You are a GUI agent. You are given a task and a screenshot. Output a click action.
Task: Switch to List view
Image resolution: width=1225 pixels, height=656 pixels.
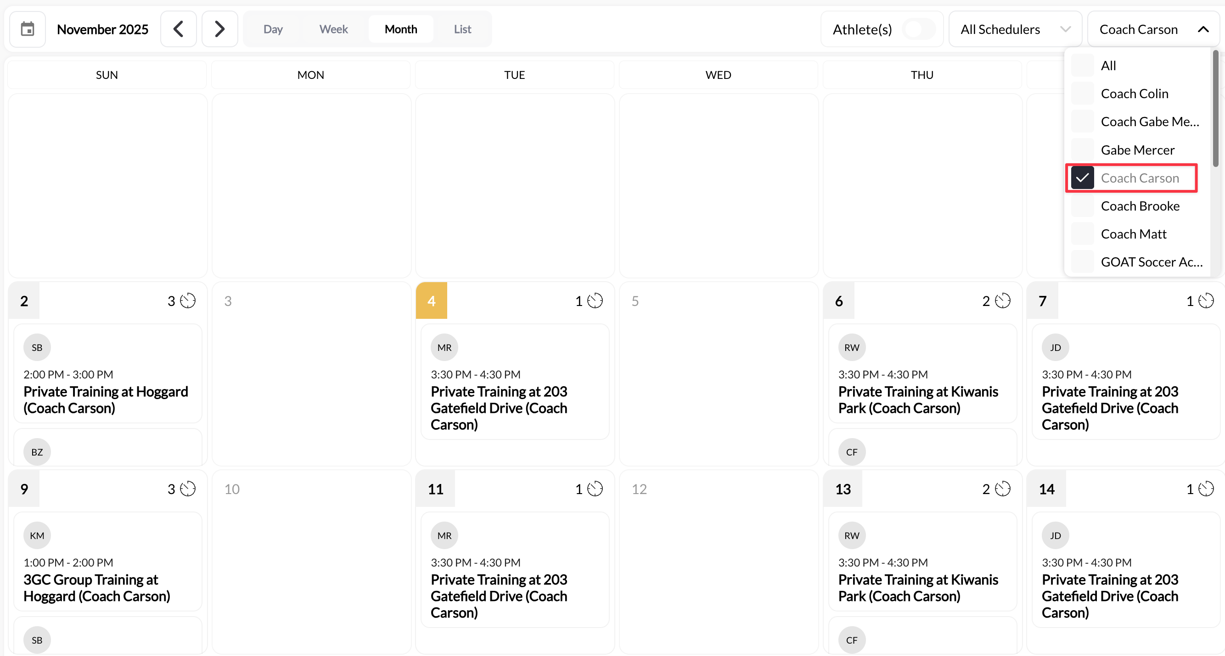click(462, 29)
